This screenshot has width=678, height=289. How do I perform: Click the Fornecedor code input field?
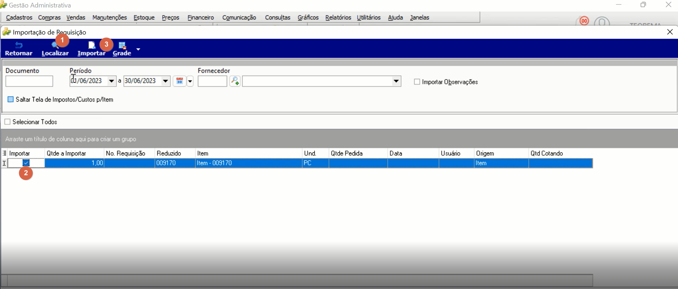pyautogui.click(x=212, y=81)
